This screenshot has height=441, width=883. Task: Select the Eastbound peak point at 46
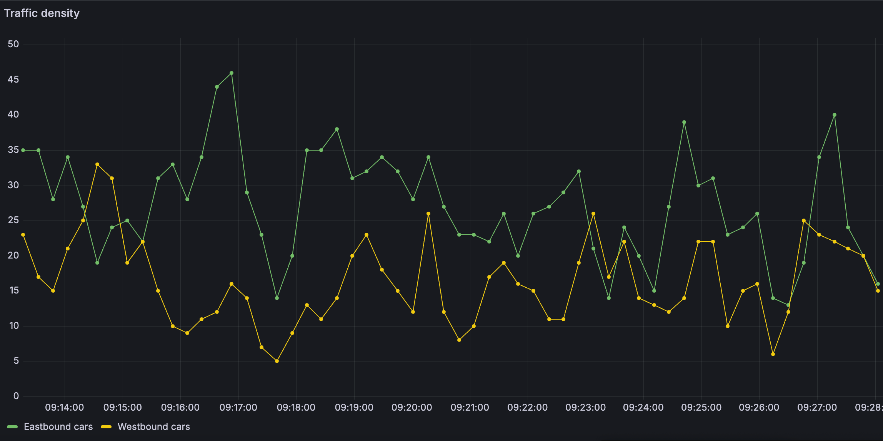(231, 73)
